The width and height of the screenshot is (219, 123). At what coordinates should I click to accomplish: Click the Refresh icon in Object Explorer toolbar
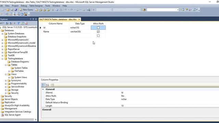click(x=22, y=23)
